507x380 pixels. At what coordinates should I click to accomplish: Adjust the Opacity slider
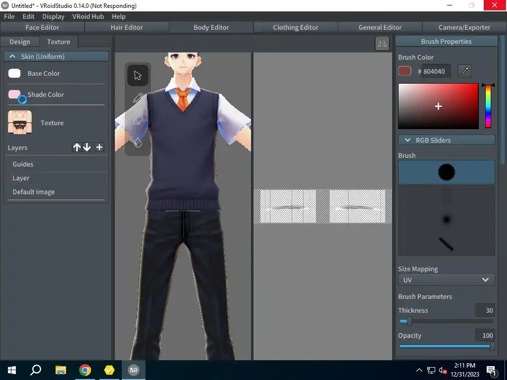pos(446,346)
